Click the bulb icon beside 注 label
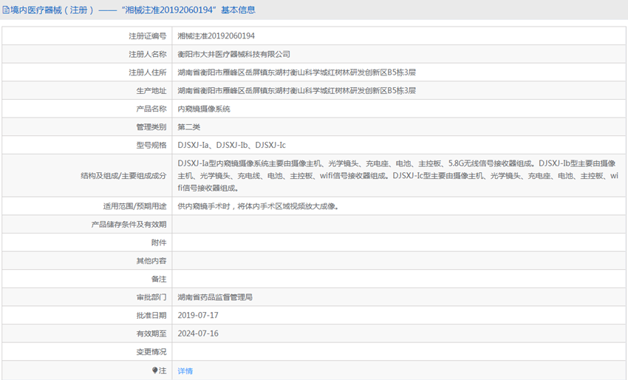Screen dimensions: 628x380 point(155,370)
